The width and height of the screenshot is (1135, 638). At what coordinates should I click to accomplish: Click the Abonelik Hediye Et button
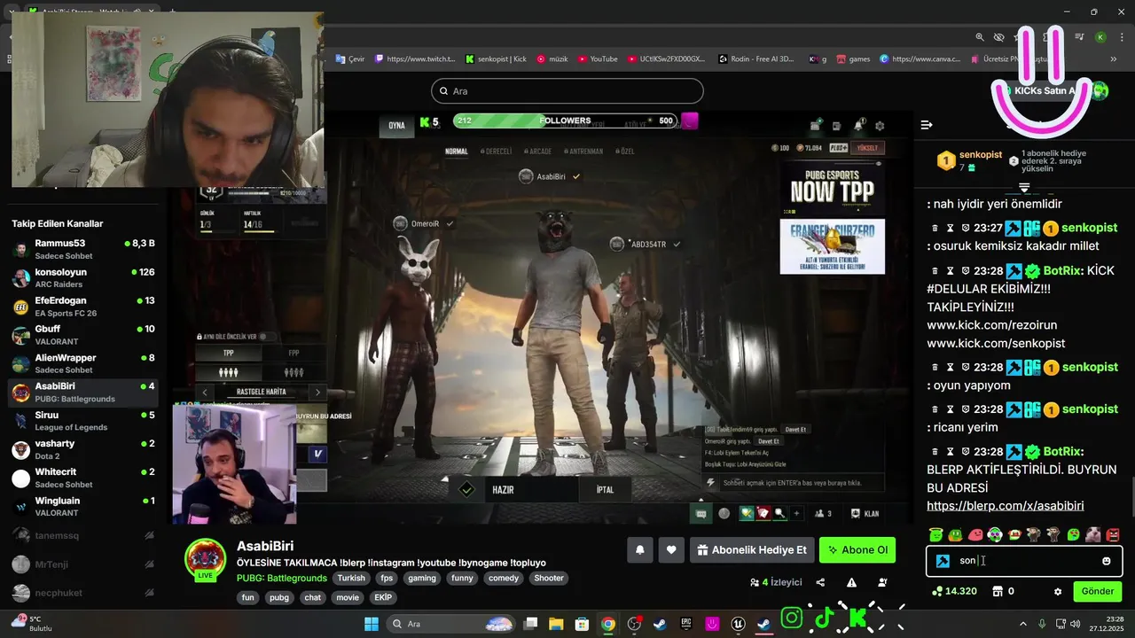click(752, 550)
